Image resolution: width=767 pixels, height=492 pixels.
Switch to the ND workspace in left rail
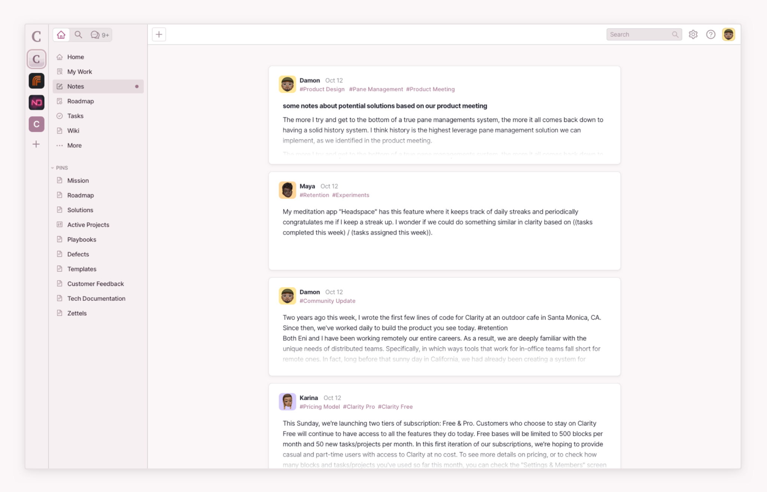[36, 102]
